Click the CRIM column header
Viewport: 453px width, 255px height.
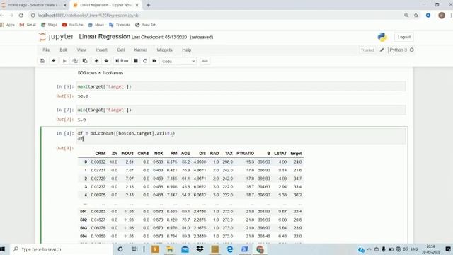(x=101, y=154)
